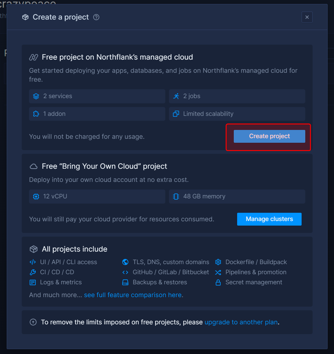Screen dimensions: 334x354
Task: Click the Dockerfile / Buildpack gear icon
Action: point(218,262)
